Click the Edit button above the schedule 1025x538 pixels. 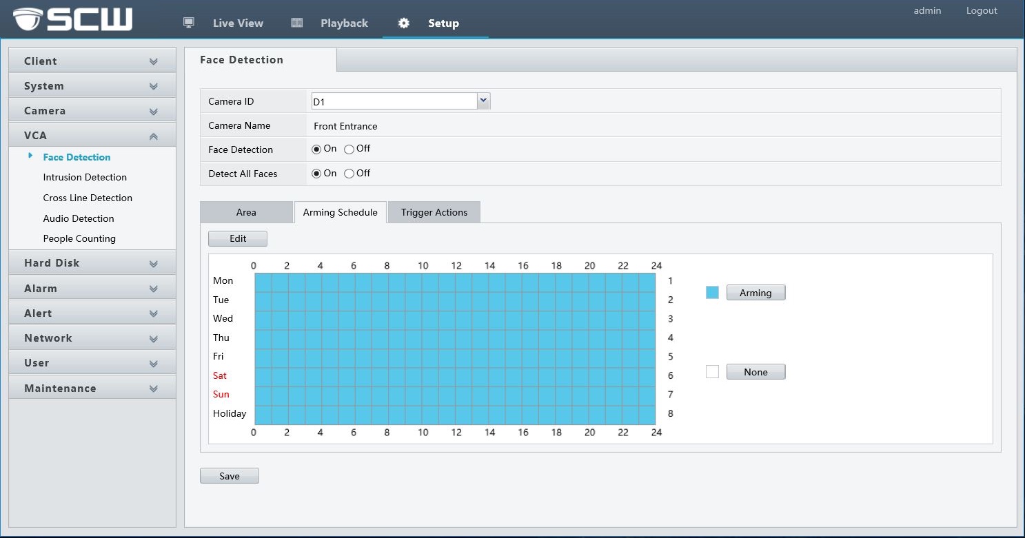tap(237, 238)
